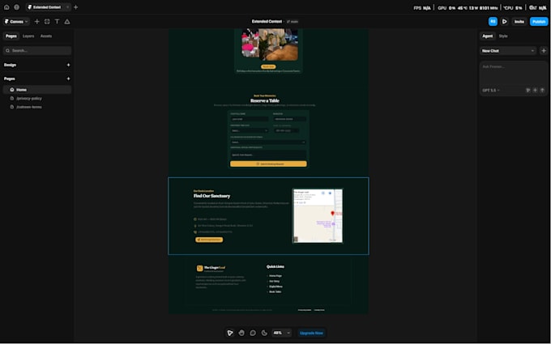Open the home dashboard icon in title bar
Viewport: 551px width, 344px height.
6,7
